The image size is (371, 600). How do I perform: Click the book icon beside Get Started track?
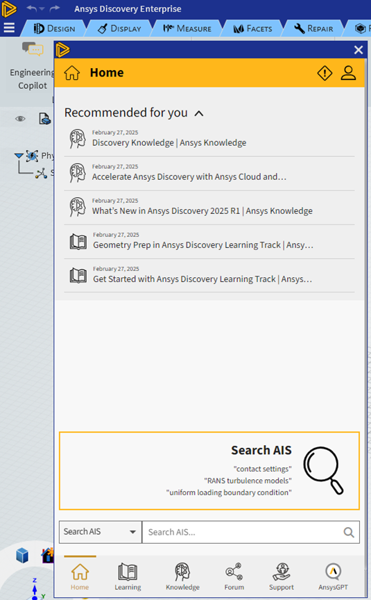[78, 276]
